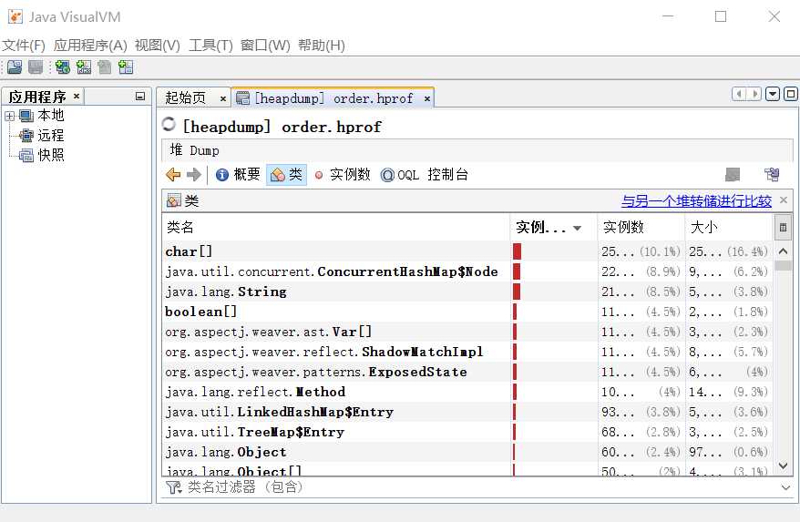
Task: Select the boolean[] class row
Action: click(x=467, y=312)
